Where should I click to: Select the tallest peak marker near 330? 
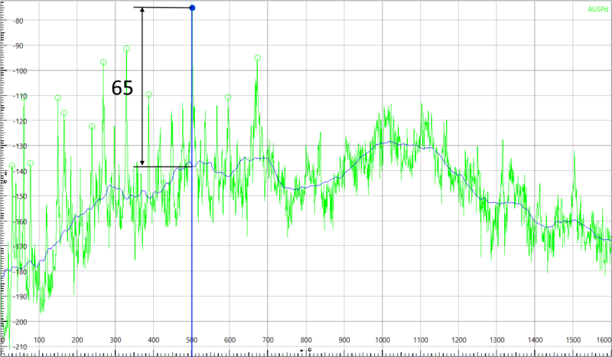click(x=127, y=49)
